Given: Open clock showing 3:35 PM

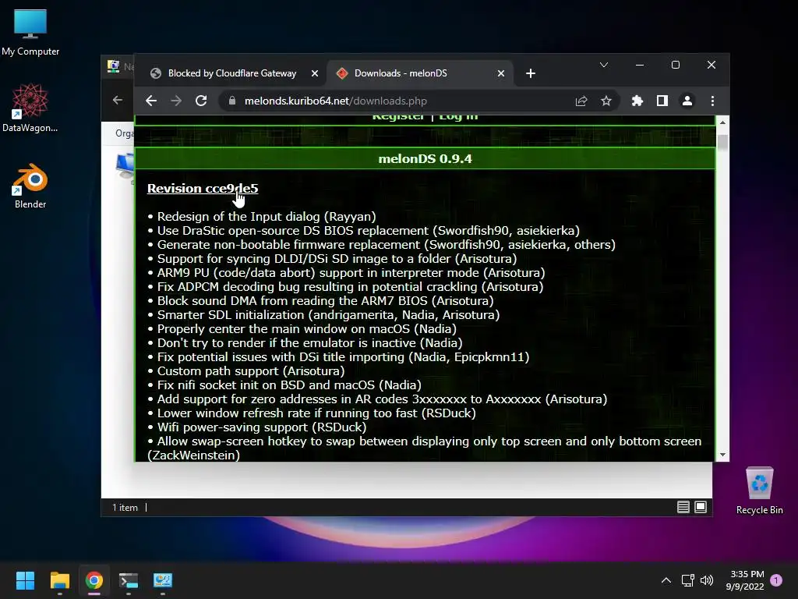Looking at the screenshot, I should coord(745,580).
